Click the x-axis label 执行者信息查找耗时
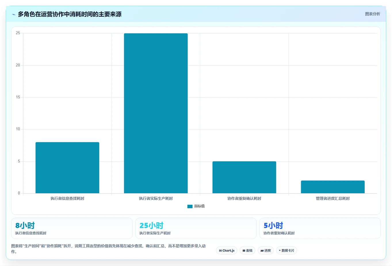Screen dimensions: 392x266 [x=67, y=198]
